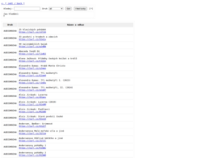
Task: Select title 'Andersenova Malá mořská víla a jiné'
Action: point(41,131)
